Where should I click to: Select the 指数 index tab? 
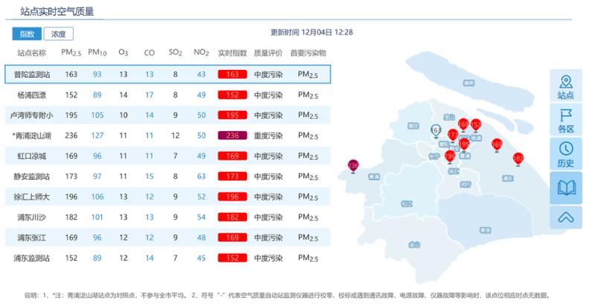click(x=28, y=34)
